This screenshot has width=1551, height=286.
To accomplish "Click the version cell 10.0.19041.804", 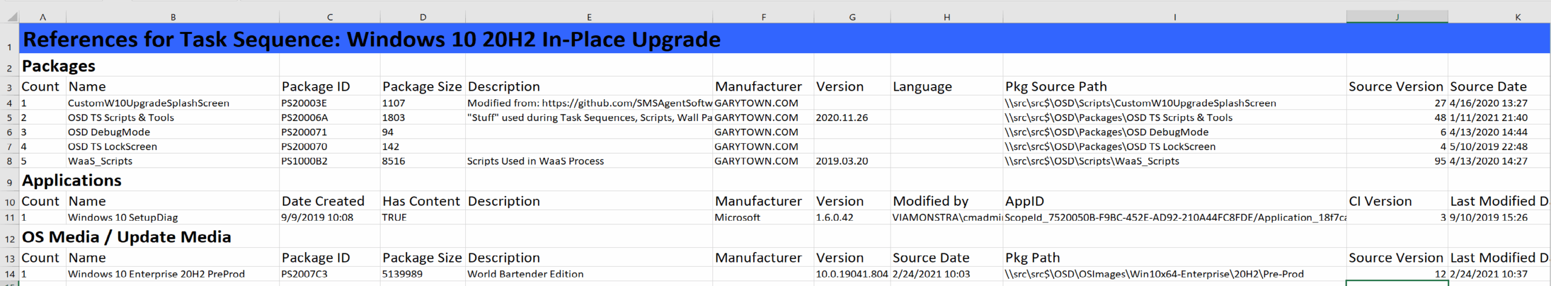I will pos(851,275).
